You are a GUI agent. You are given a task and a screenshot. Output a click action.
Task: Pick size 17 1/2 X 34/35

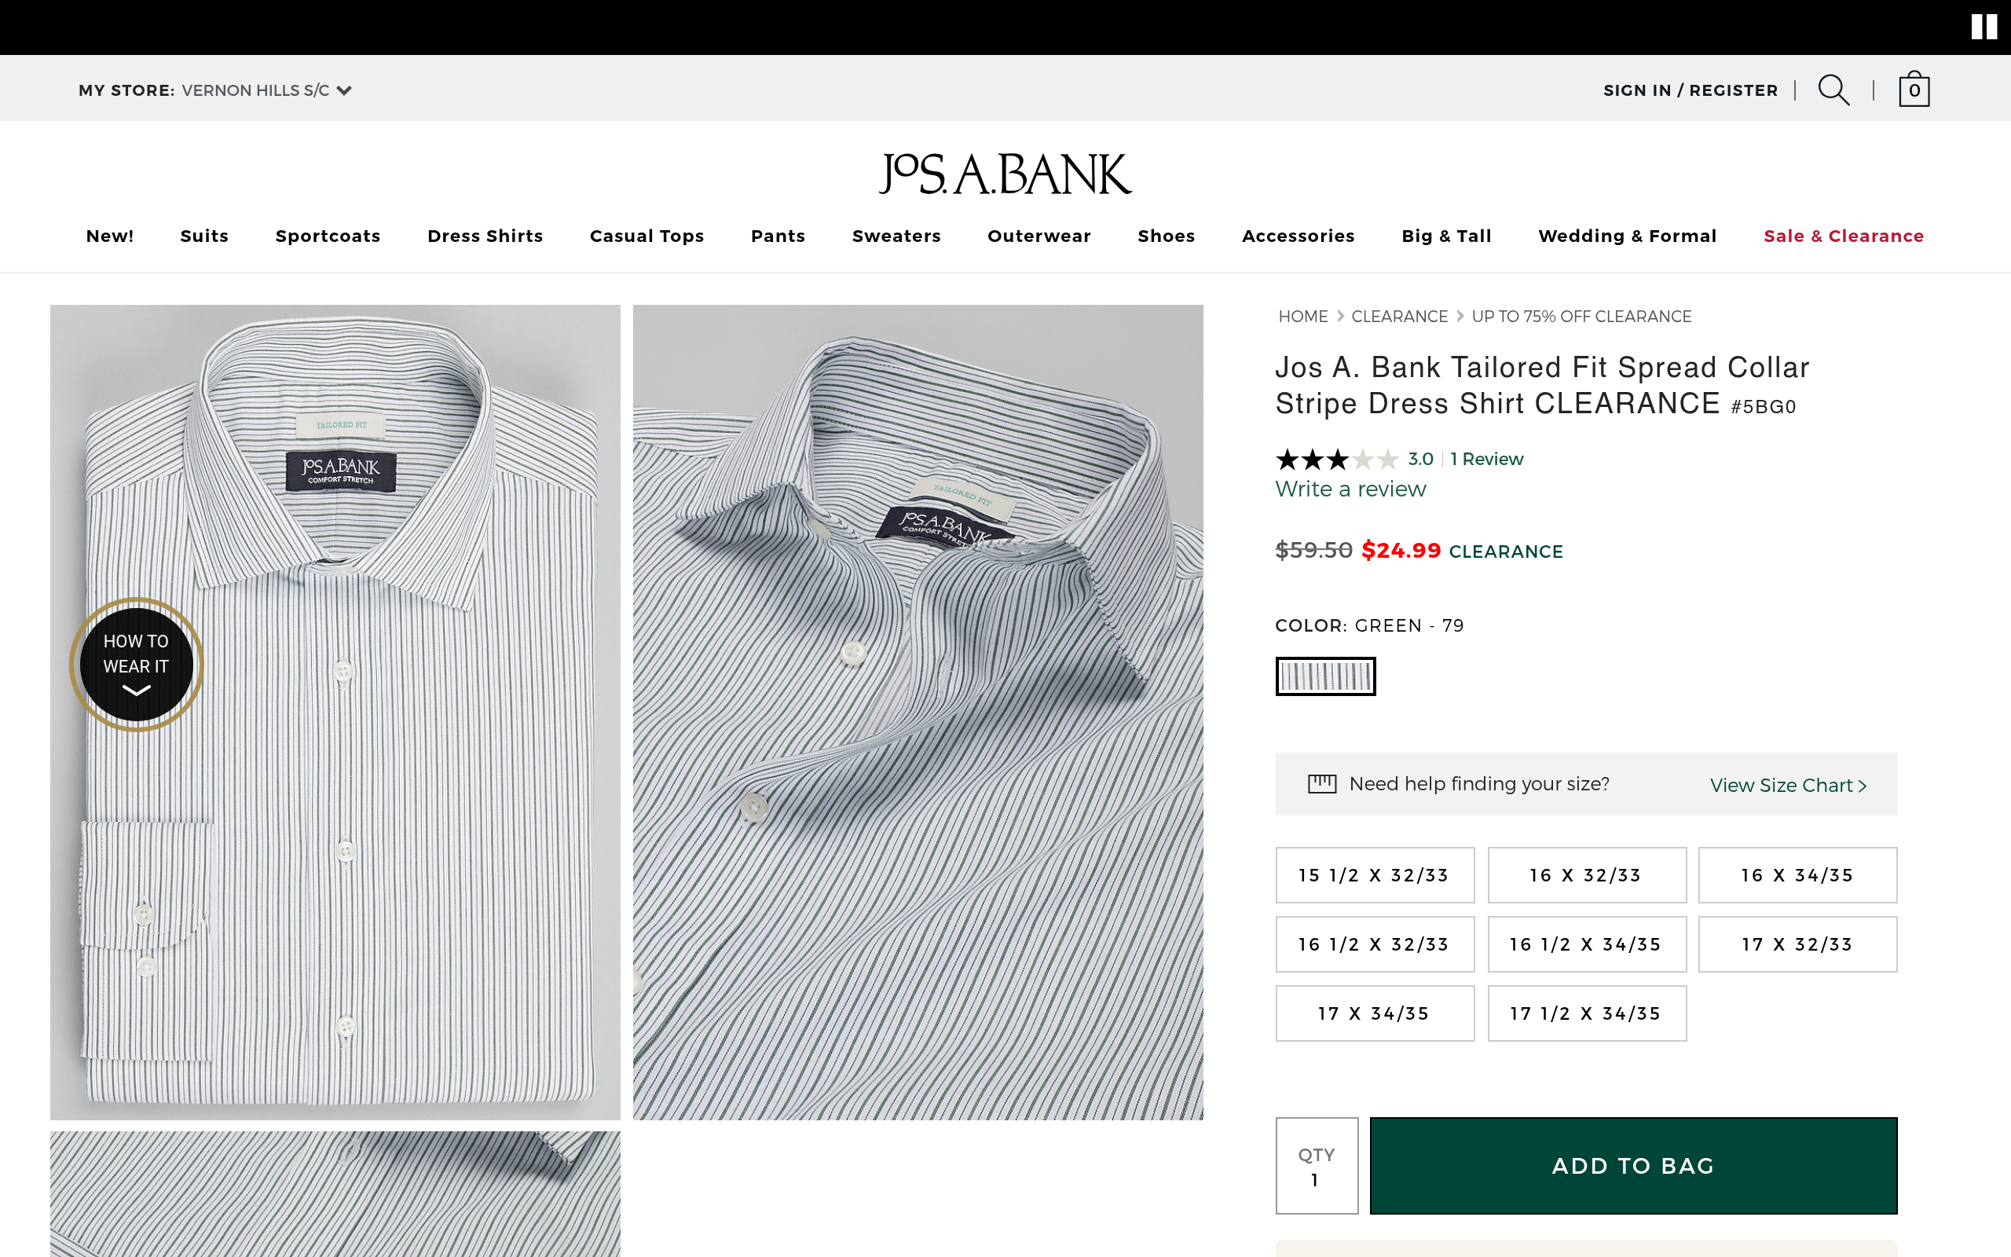pyautogui.click(x=1586, y=1013)
